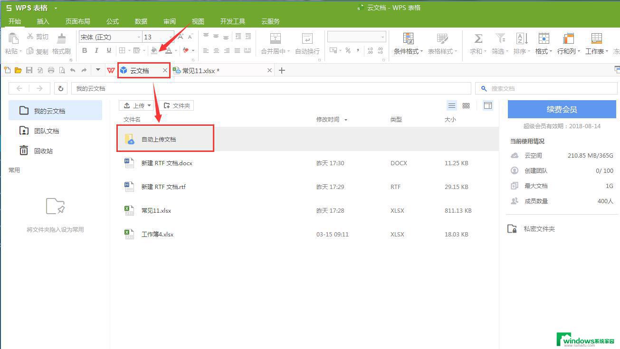
Task: Toggle the Wrap Text (自动换行) button
Action: (x=307, y=44)
